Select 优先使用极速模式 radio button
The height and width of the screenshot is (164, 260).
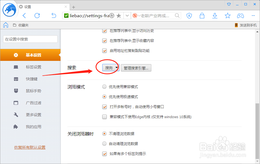(104, 97)
